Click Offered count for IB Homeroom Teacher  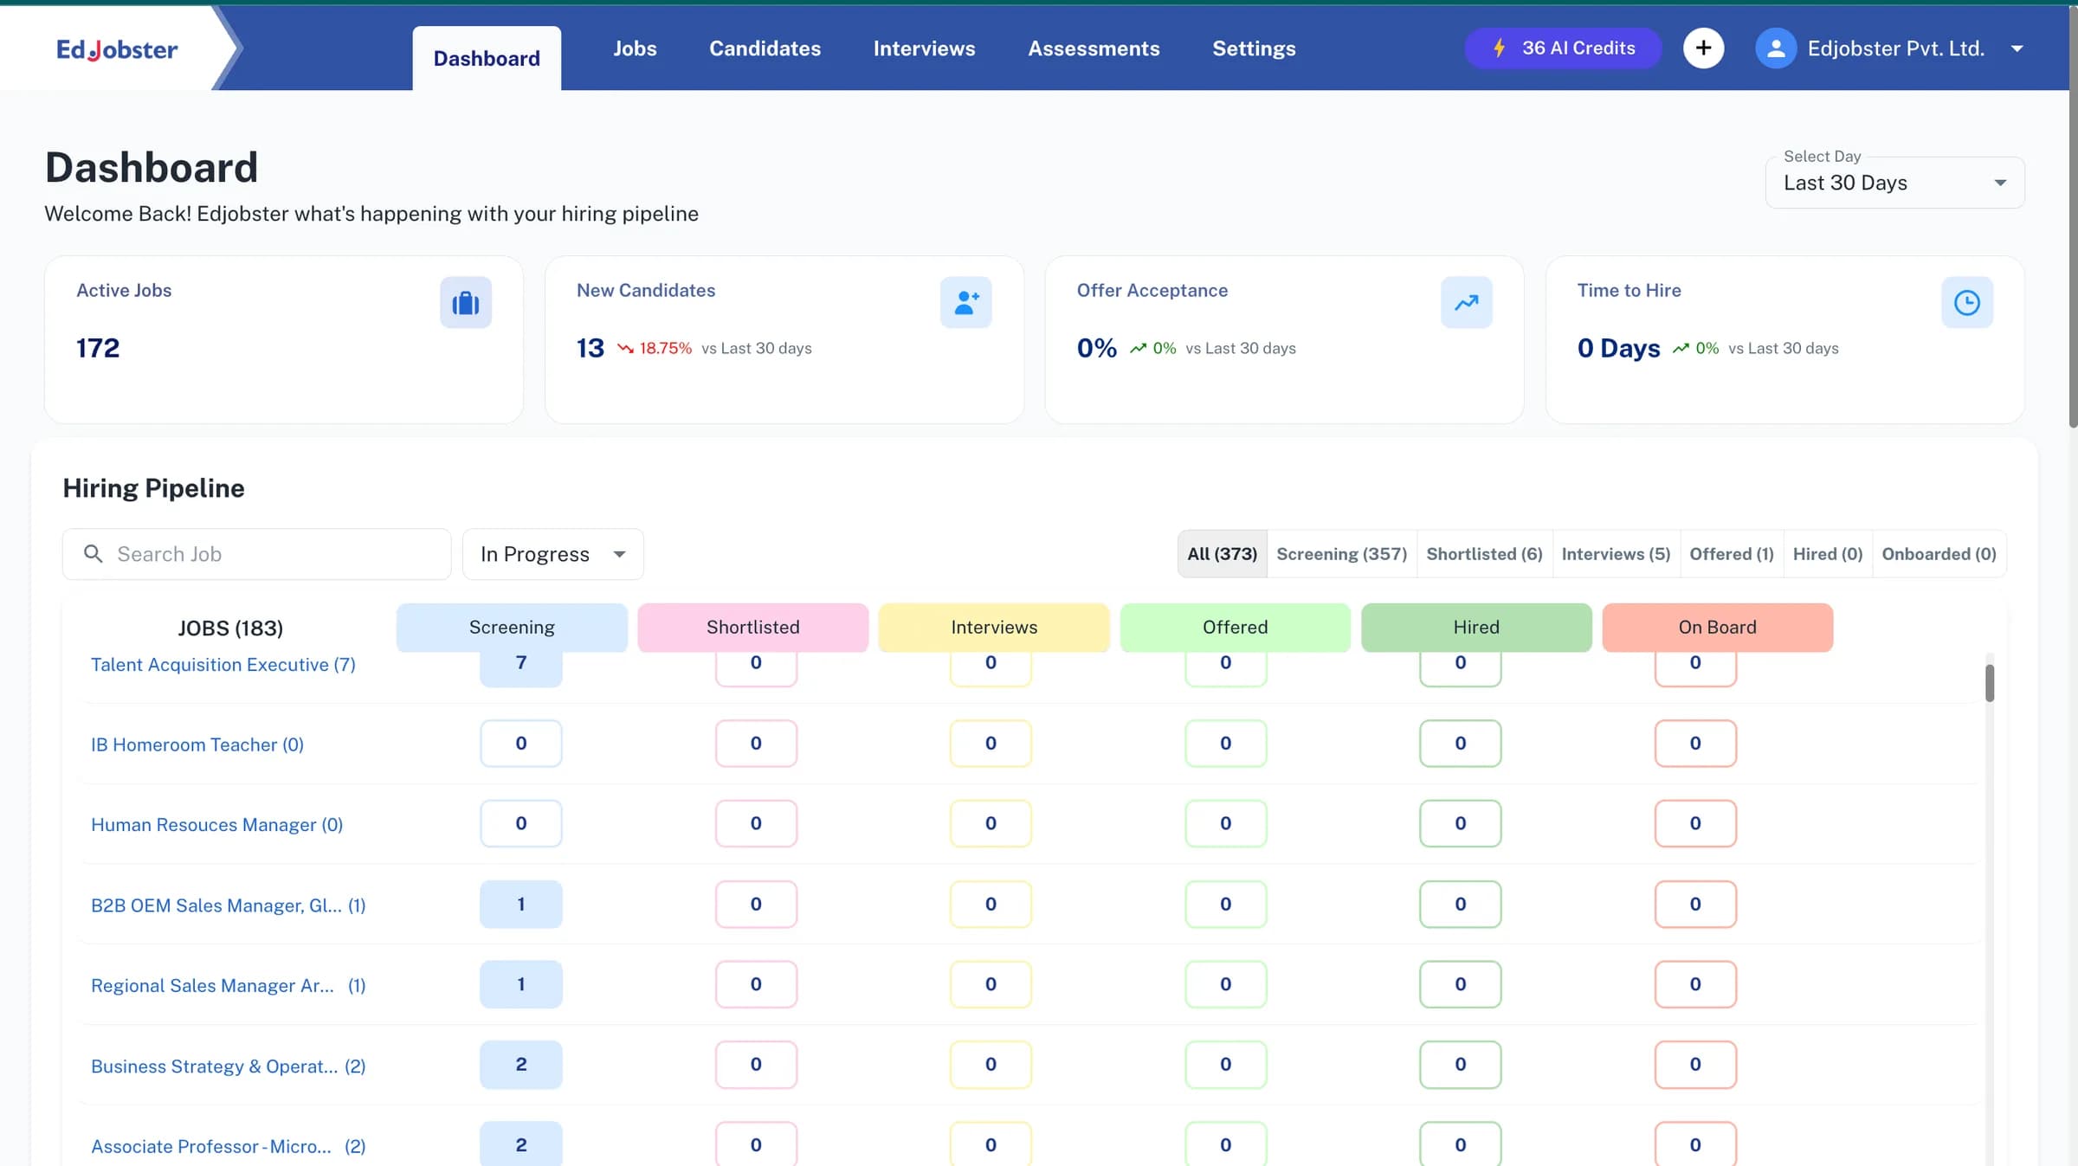click(1225, 743)
